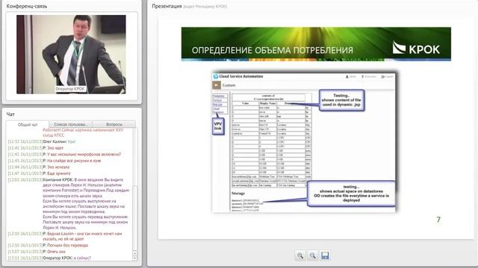The width and height of the screenshot is (478, 268).
Task: Click the Cloud Service Automation screenshot in slide
Action: pyautogui.click(x=304, y=142)
